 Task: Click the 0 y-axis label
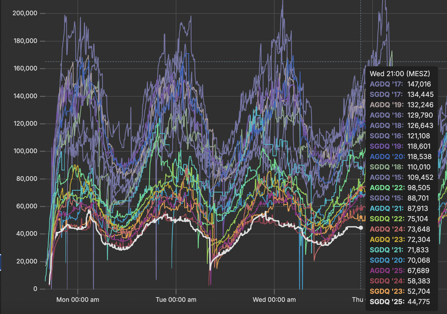tap(36, 289)
